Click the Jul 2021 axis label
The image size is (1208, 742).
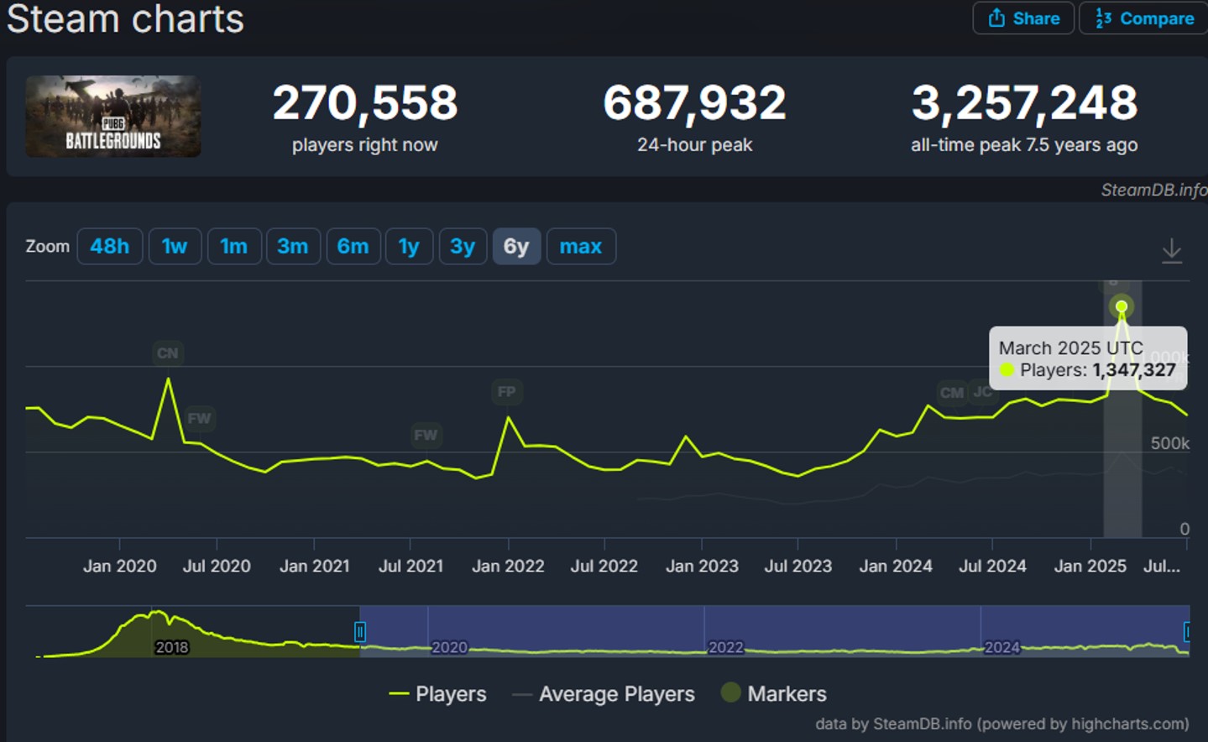411,567
